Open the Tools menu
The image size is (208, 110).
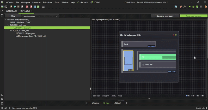(57, 2)
